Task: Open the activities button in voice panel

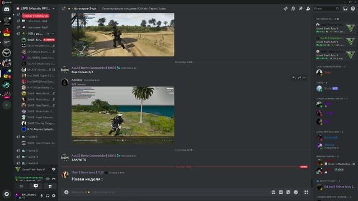Action: point(50,186)
